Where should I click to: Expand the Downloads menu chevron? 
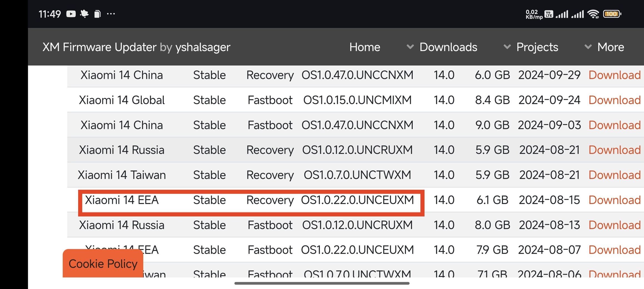410,47
